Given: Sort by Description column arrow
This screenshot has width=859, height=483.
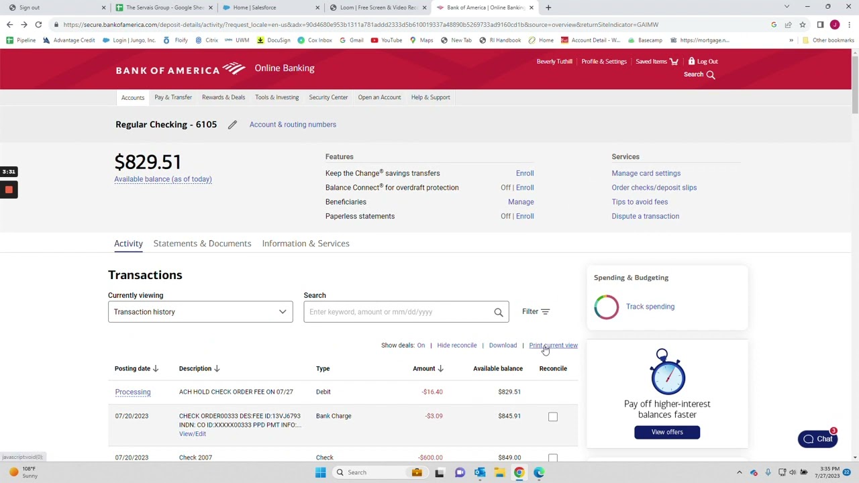Looking at the screenshot, I should [x=217, y=368].
